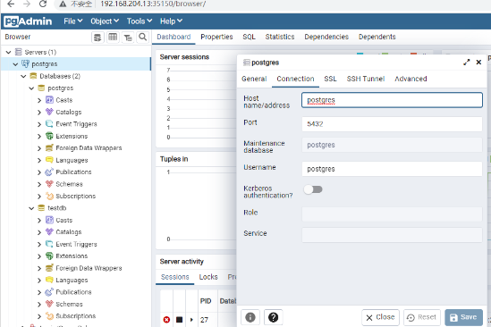Expand Extensions under testdb

pyautogui.click(x=39, y=256)
